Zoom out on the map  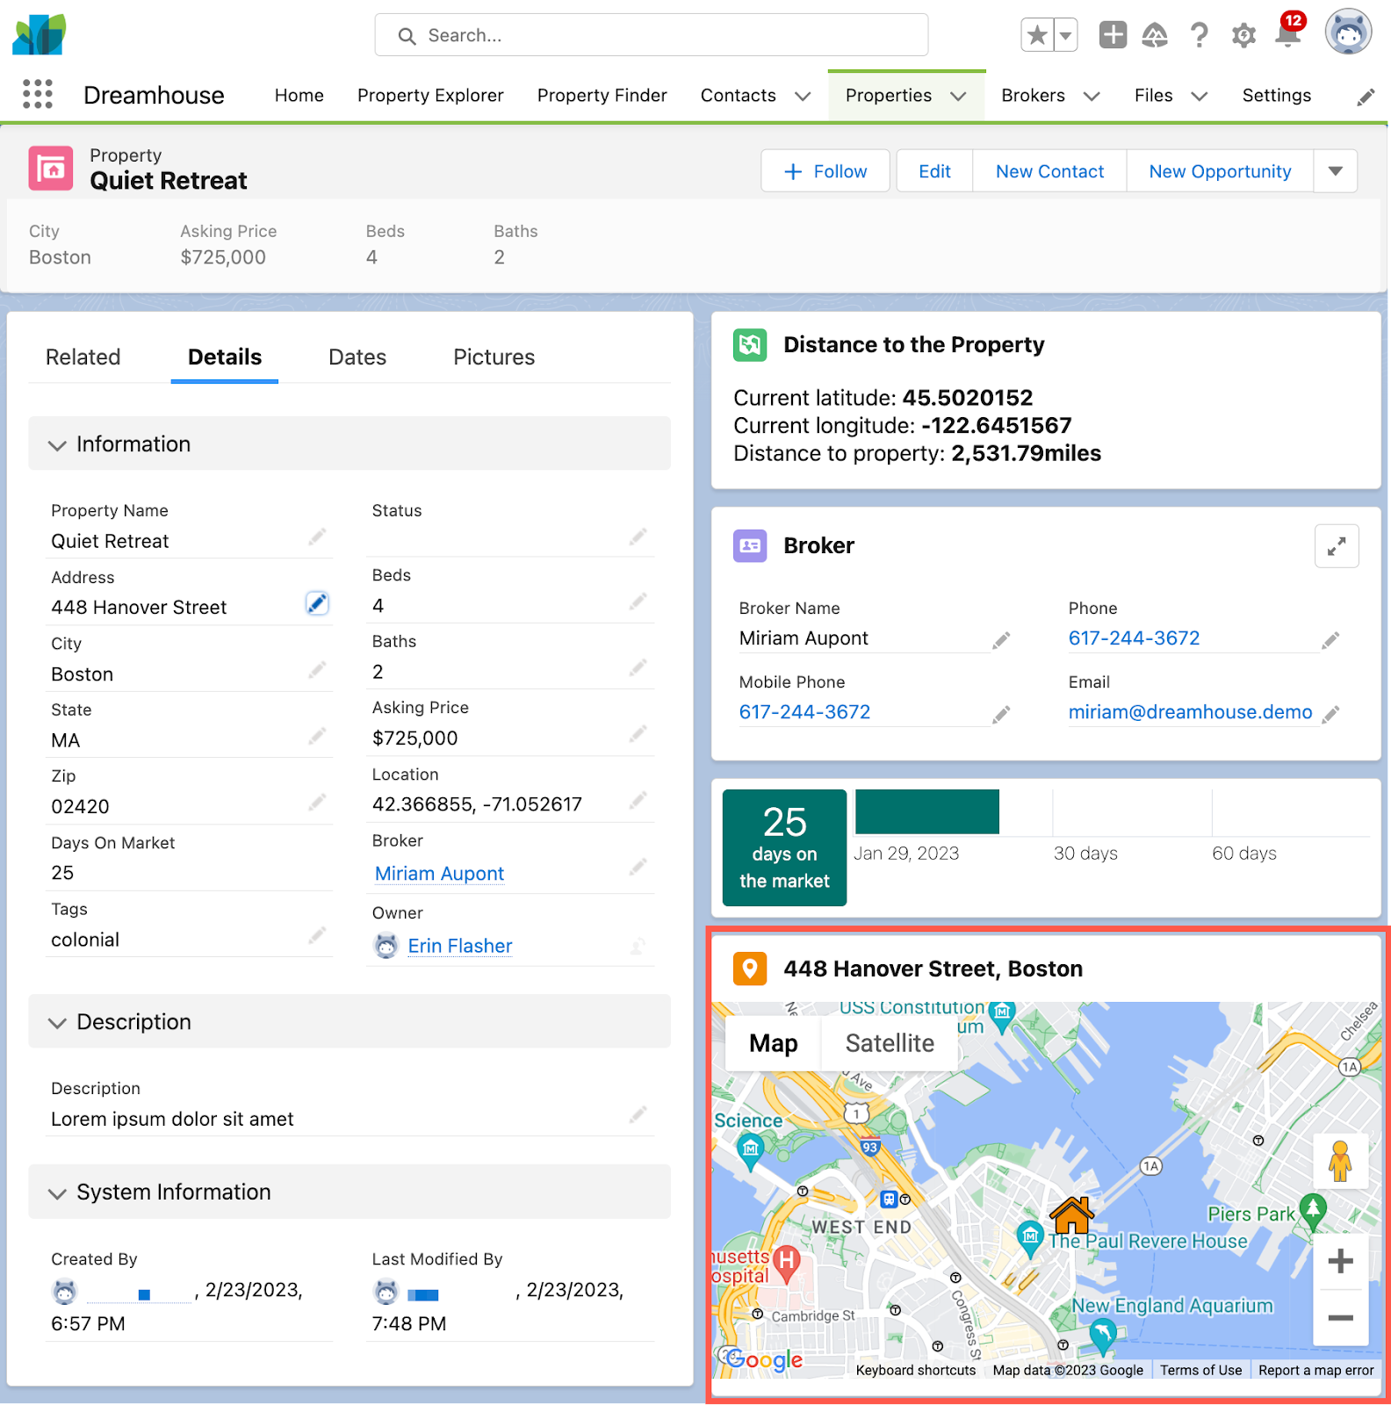point(1340,1317)
